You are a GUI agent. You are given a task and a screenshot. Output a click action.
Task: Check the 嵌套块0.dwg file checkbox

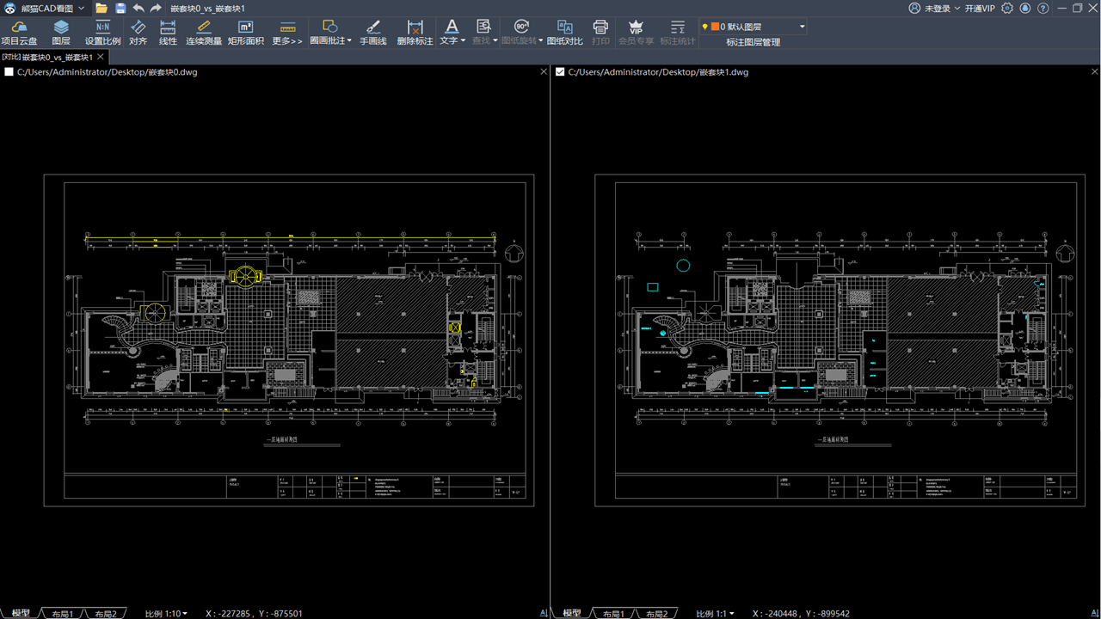[x=9, y=72]
